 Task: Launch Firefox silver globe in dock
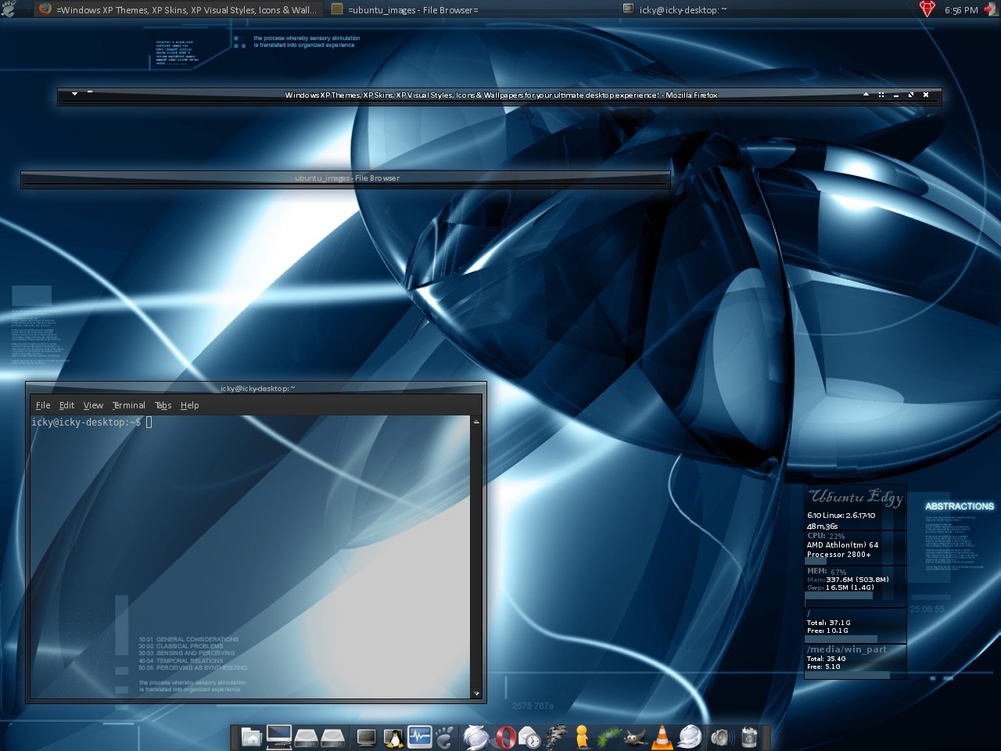click(476, 738)
